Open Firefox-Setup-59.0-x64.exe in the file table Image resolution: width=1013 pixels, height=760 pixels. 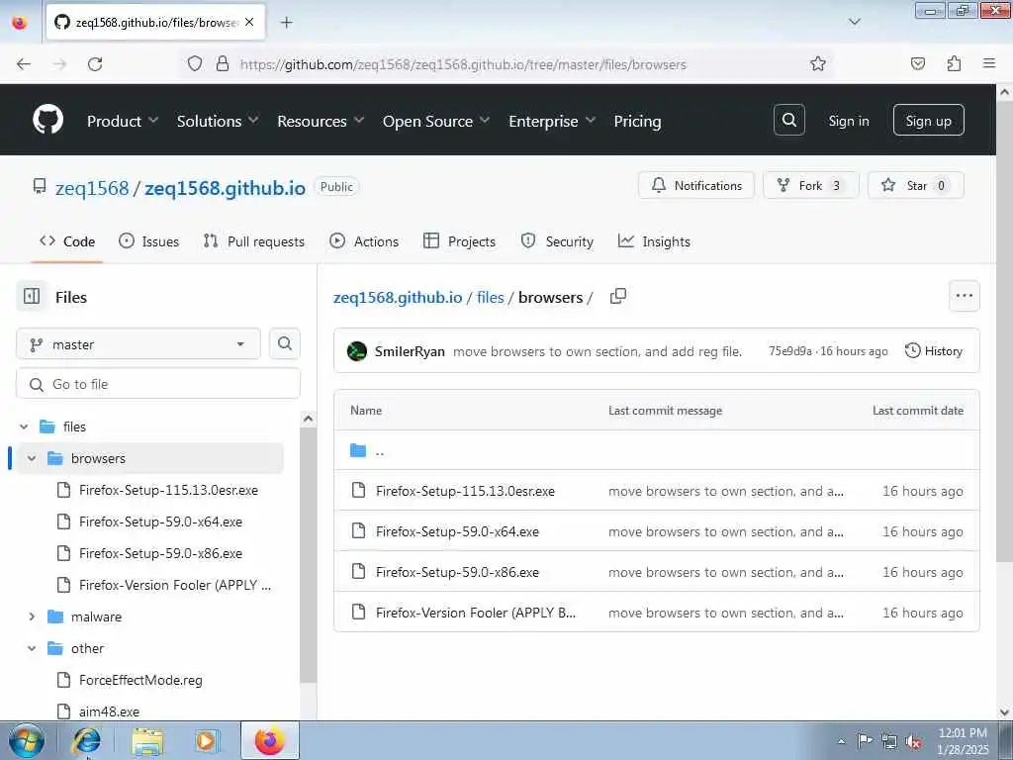click(x=457, y=531)
